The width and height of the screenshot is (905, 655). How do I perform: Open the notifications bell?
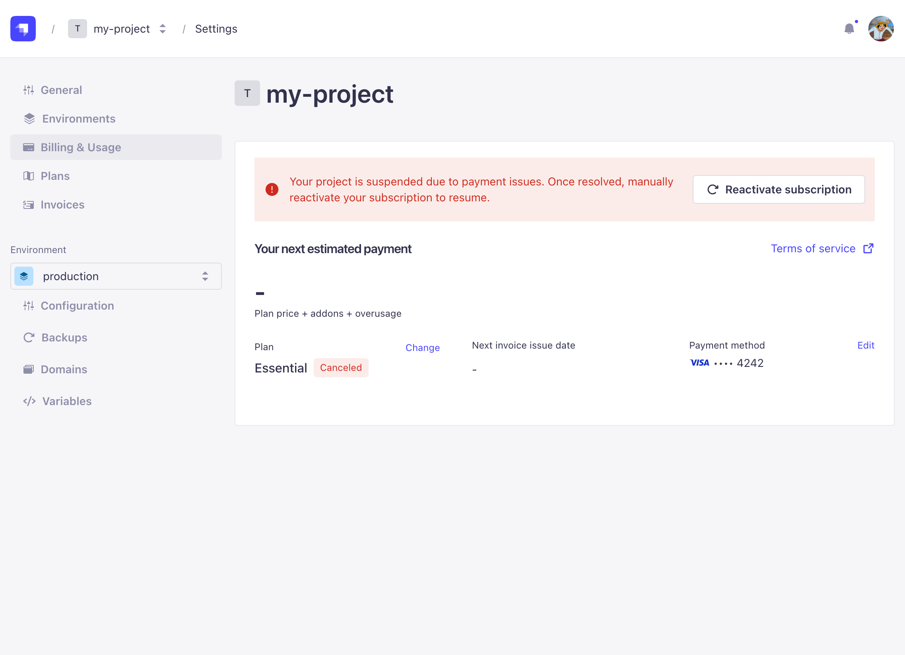pyautogui.click(x=849, y=28)
